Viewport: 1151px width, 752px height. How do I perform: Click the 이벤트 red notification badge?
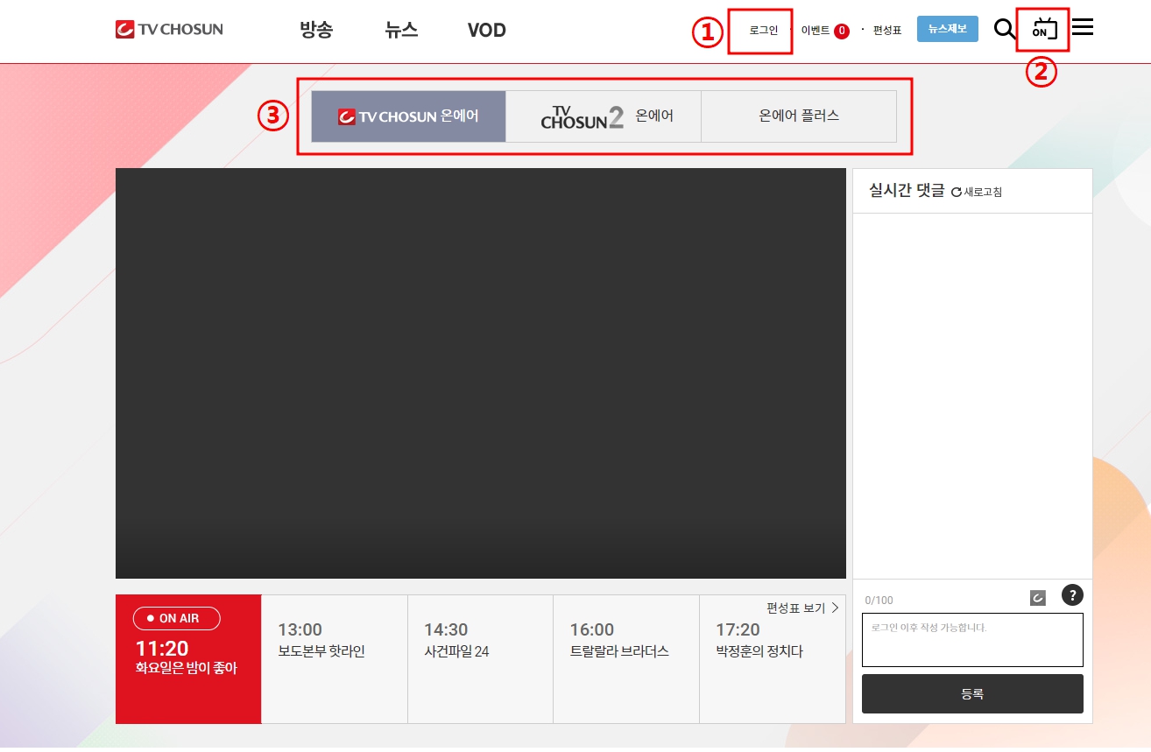pos(842,29)
